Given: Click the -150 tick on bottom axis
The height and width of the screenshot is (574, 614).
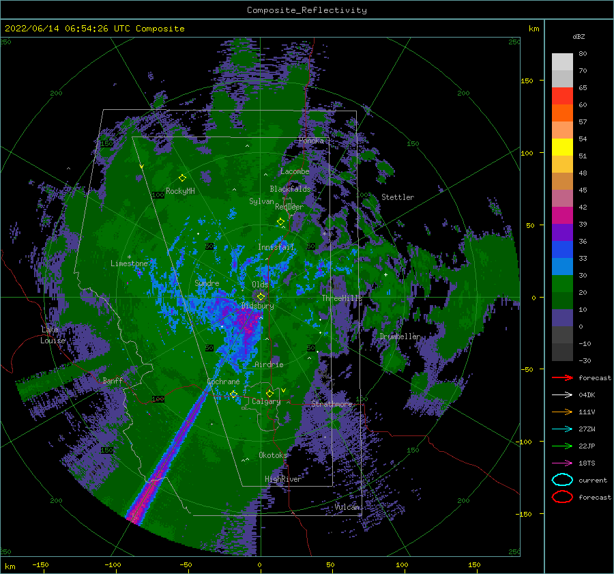Looking at the screenshot, I should (x=40, y=565).
